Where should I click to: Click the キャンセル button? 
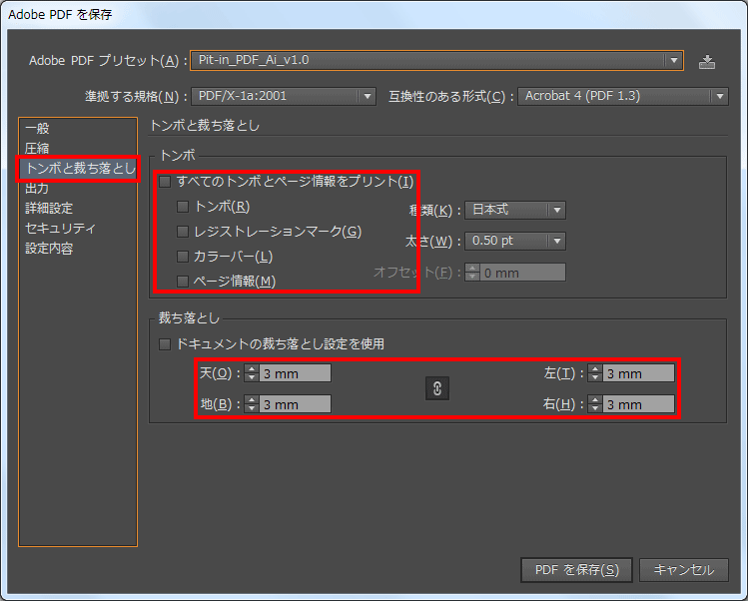683,570
